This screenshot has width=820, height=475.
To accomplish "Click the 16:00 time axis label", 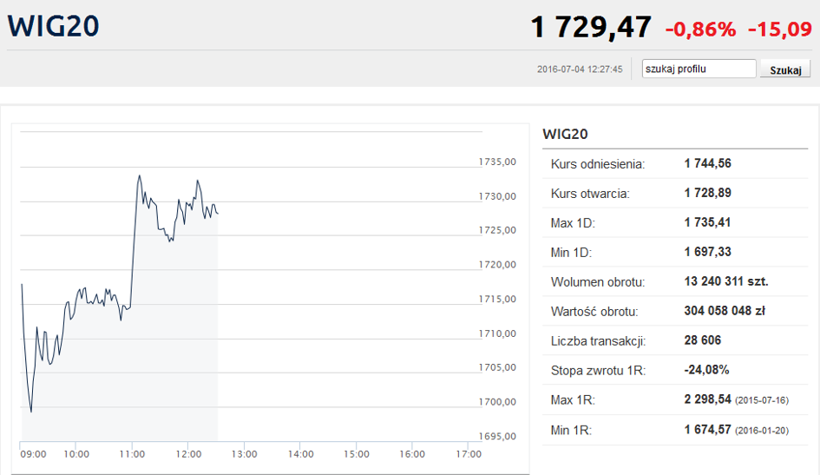I will 412,454.
